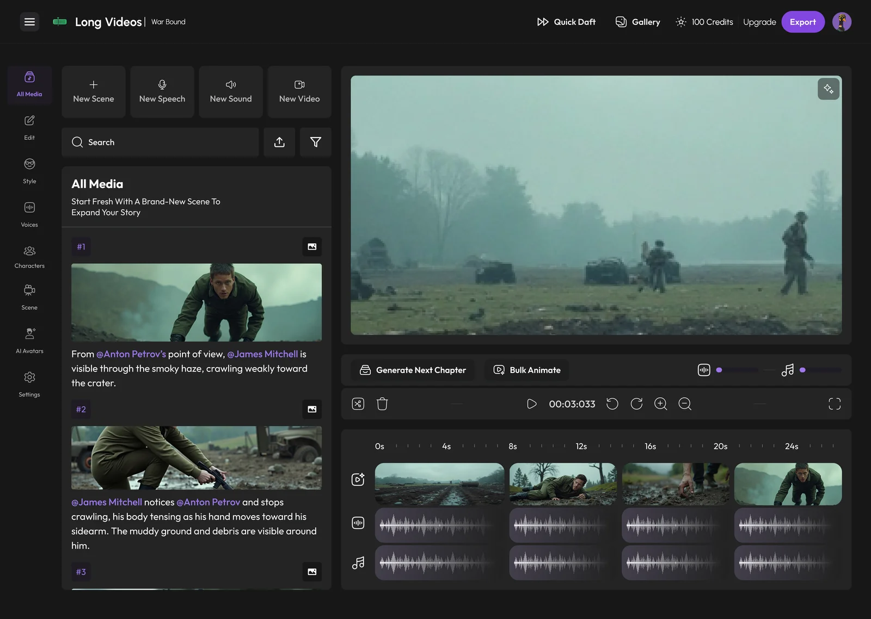Click the Quick Daft button
Screen dimensions: 871x619
[566, 22]
